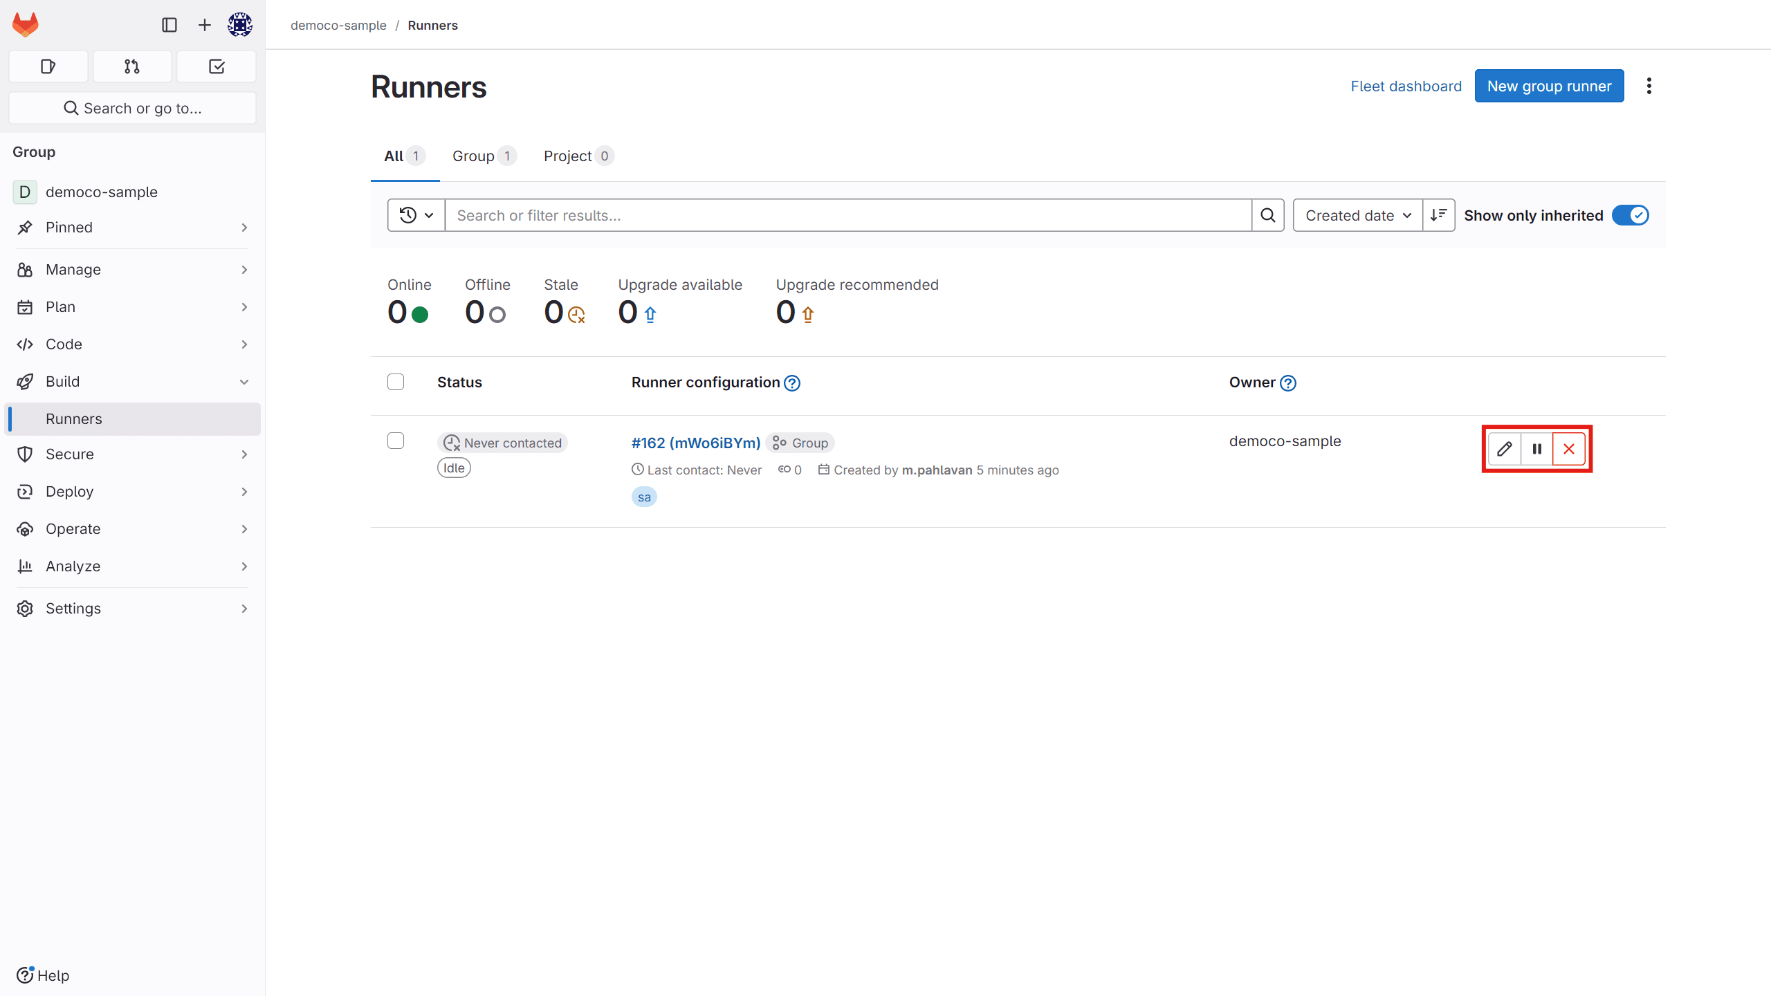Delete runner #162 with red X icon
Viewport: 1771px width, 996px height.
(x=1569, y=449)
